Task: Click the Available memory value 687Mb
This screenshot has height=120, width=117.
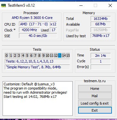Action: click(x=101, y=24)
